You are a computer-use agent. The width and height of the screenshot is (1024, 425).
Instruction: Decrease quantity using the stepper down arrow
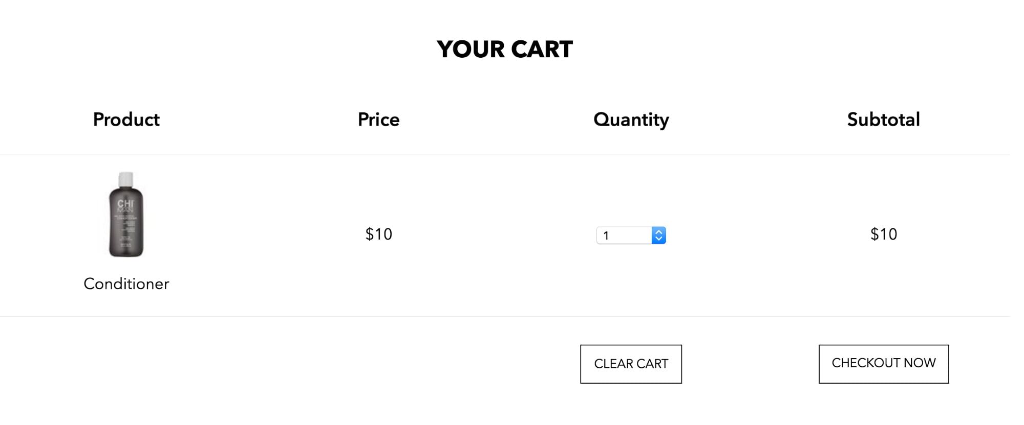(x=659, y=239)
